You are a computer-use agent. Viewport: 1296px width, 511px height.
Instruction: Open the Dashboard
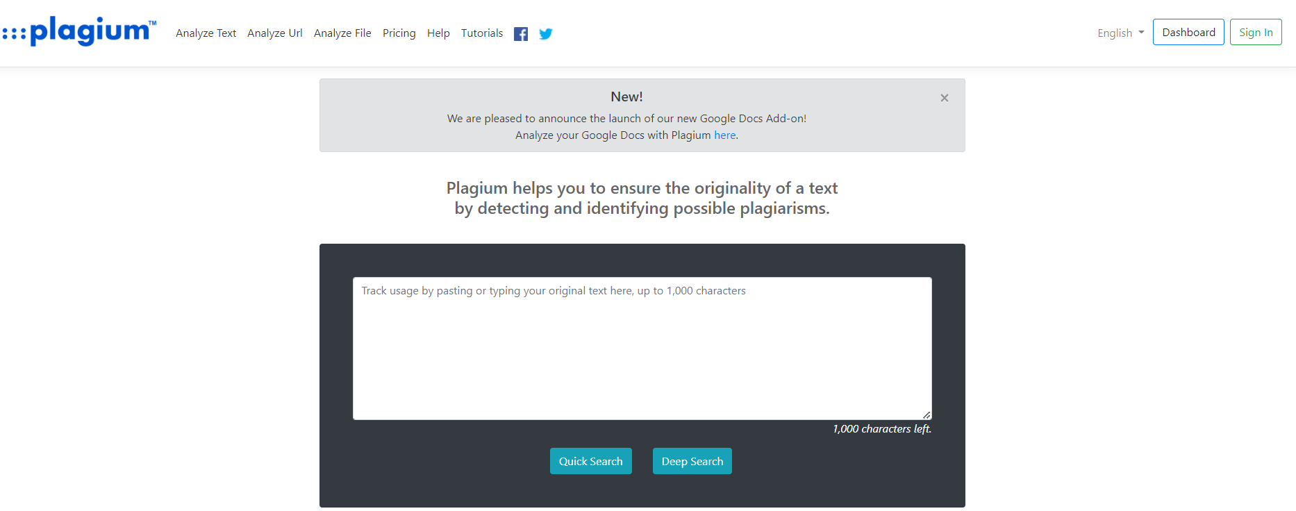(1188, 32)
